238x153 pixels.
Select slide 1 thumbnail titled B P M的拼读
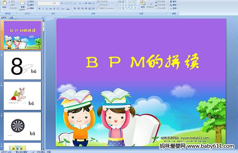click(23, 35)
